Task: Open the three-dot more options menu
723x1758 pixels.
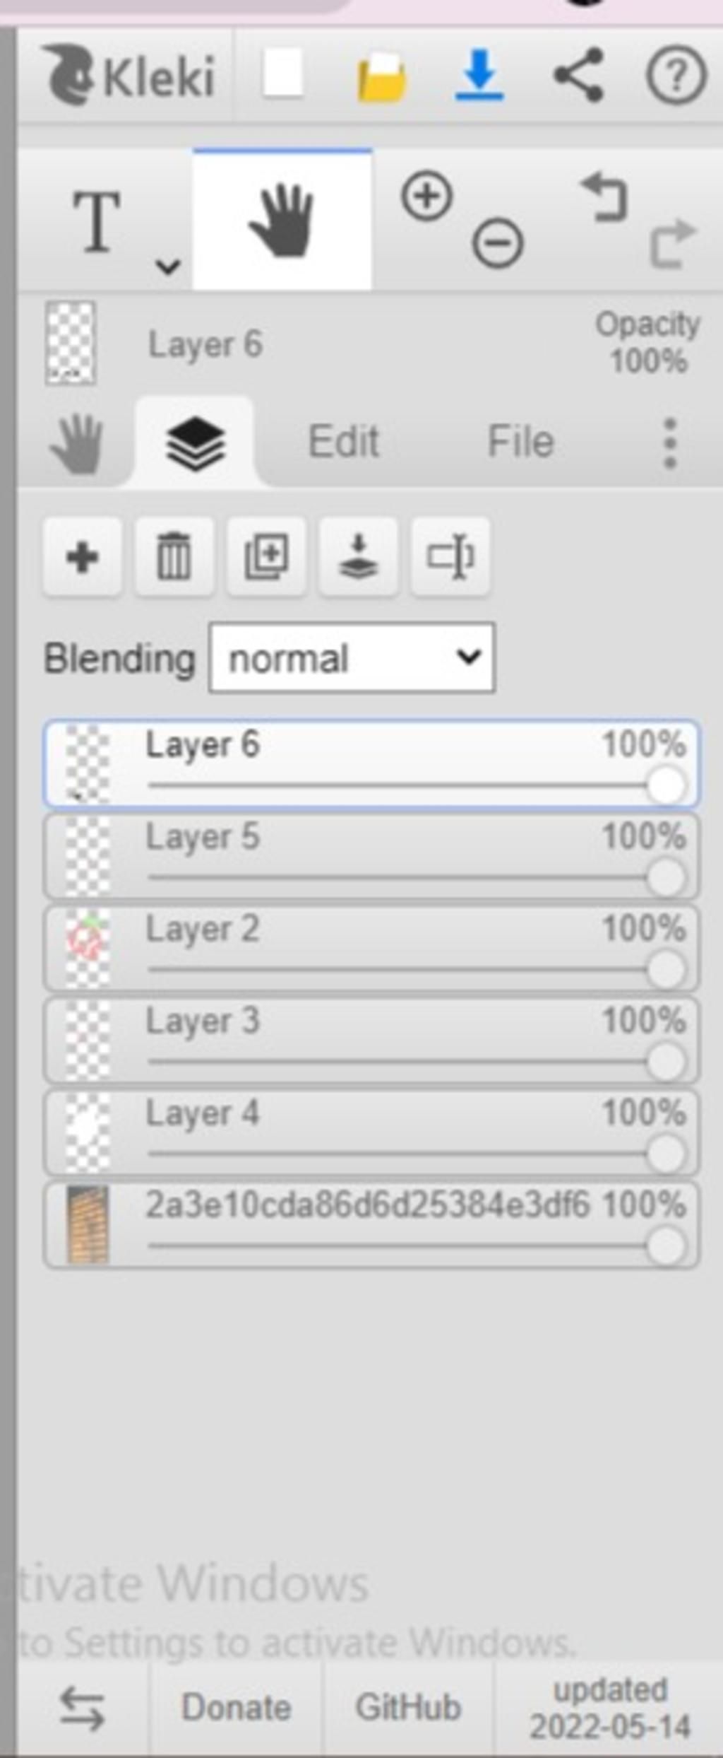Action: click(x=670, y=443)
